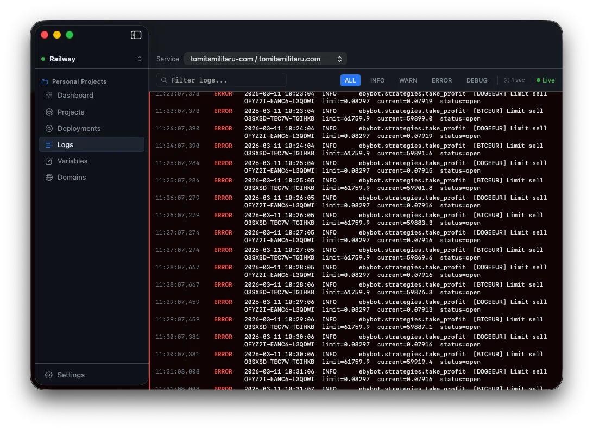Enable the ERROR severity filter

click(441, 80)
